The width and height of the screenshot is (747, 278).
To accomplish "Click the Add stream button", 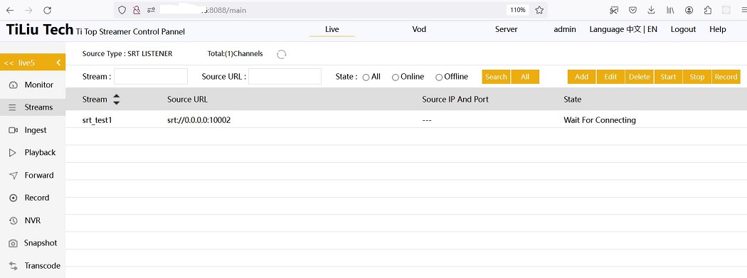I will (582, 77).
